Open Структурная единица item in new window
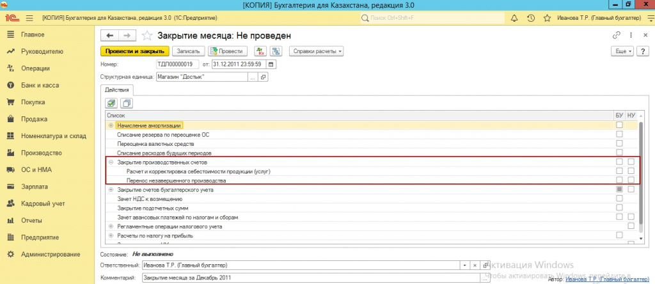Screen dimensions: 655x284 (x=263, y=77)
